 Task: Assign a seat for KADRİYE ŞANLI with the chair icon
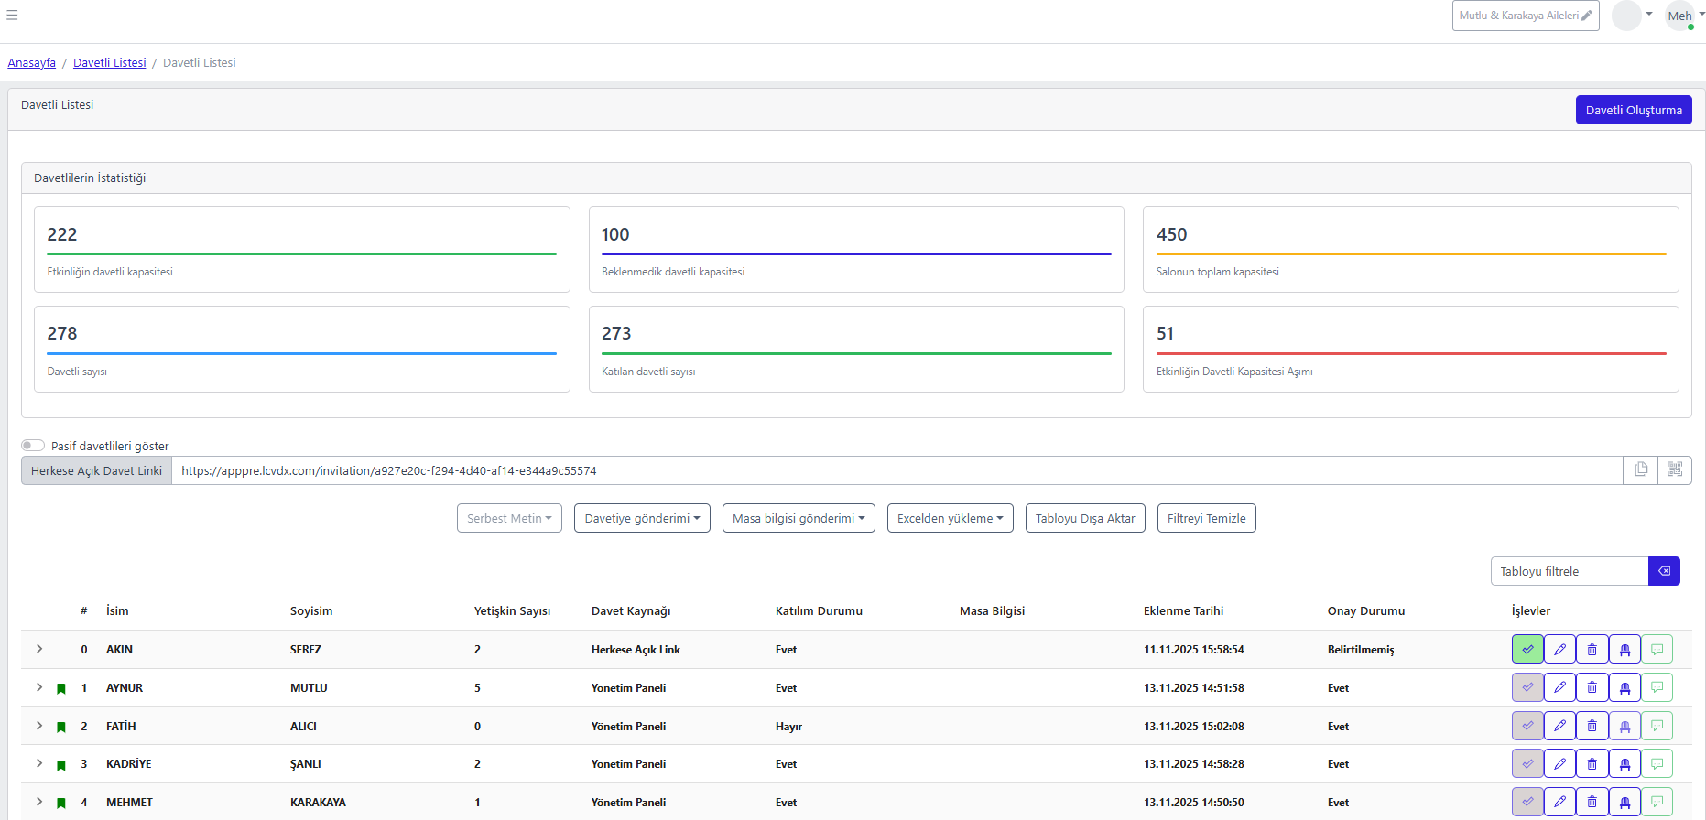pyautogui.click(x=1625, y=763)
